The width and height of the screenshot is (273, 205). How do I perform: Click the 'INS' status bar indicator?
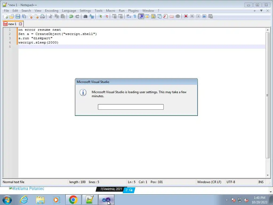(261, 182)
